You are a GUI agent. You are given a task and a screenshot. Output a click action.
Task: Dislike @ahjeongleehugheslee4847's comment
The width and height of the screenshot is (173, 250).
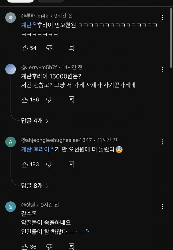tap(49, 164)
